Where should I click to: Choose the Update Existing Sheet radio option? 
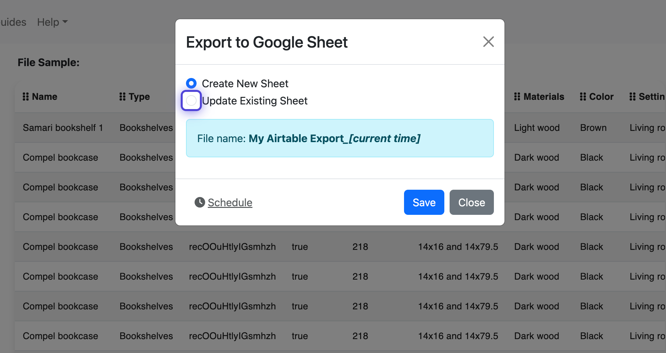point(191,100)
